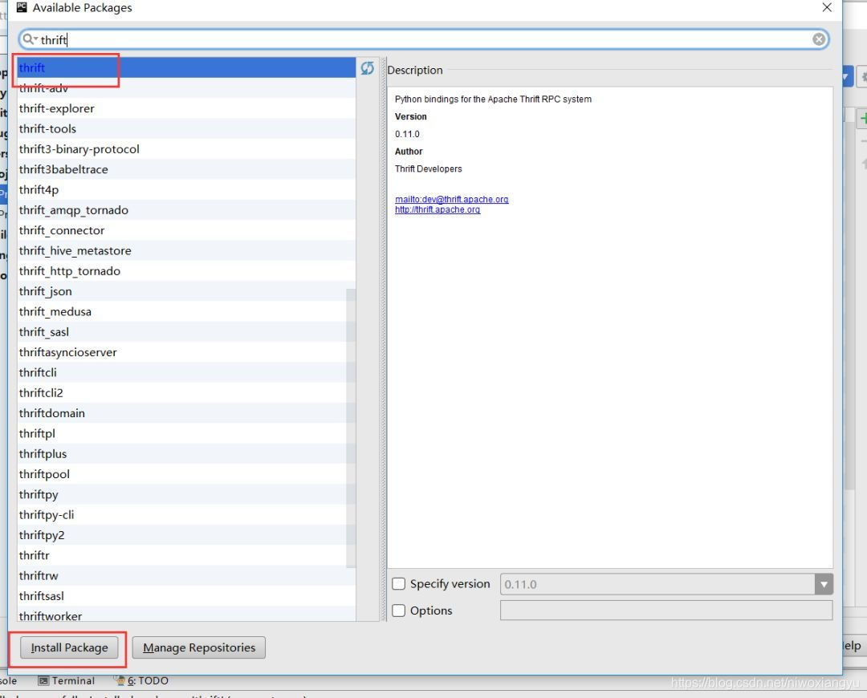Viewport: 867px width, 698px height.
Task: Click the Terminal tool window icon
Action: [x=43, y=681]
